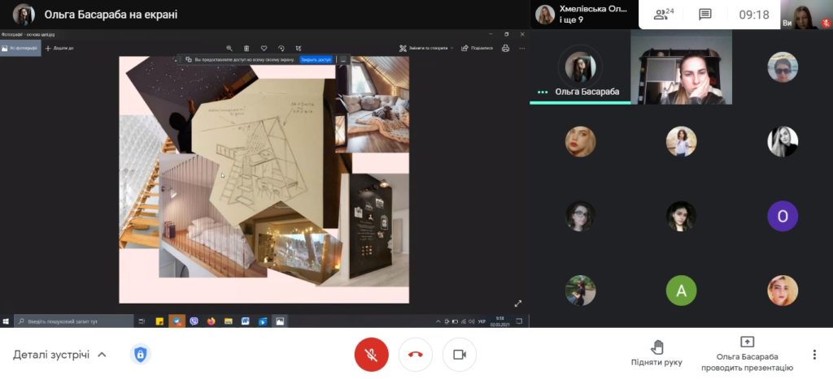Click the Windows taskbar search box
833x379 pixels.
coord(73,321)
